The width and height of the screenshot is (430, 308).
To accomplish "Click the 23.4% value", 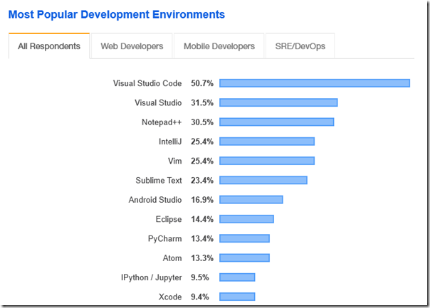I will click(x=202, y=180).
